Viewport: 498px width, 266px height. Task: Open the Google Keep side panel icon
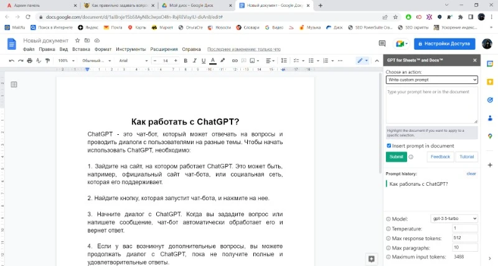pyautogui.click(x=490, y=82)
